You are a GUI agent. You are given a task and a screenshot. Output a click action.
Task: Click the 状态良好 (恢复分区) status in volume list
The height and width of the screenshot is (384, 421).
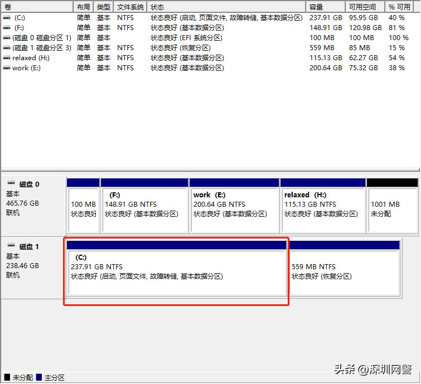pyautogui.click(x=181, y=48)
